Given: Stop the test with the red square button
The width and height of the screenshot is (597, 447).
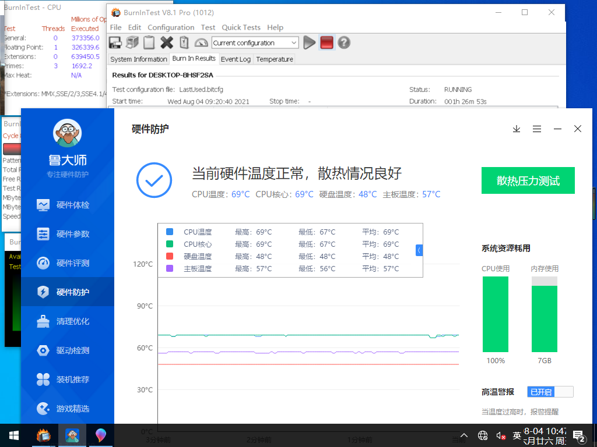Looking at the screenshot, I should coord(326,42).
